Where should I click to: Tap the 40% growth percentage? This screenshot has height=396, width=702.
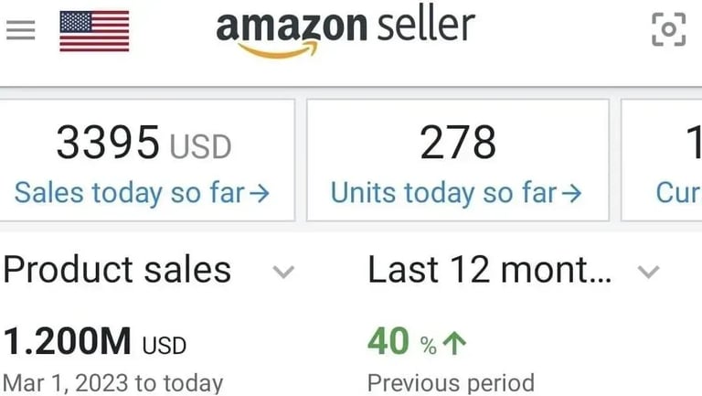click(402, 343)
